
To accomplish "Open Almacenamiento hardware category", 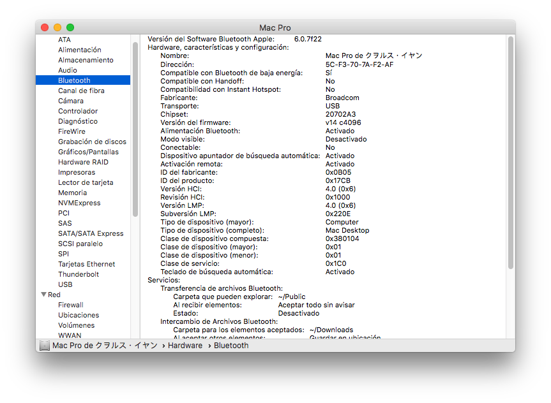I will click(86, 60).
